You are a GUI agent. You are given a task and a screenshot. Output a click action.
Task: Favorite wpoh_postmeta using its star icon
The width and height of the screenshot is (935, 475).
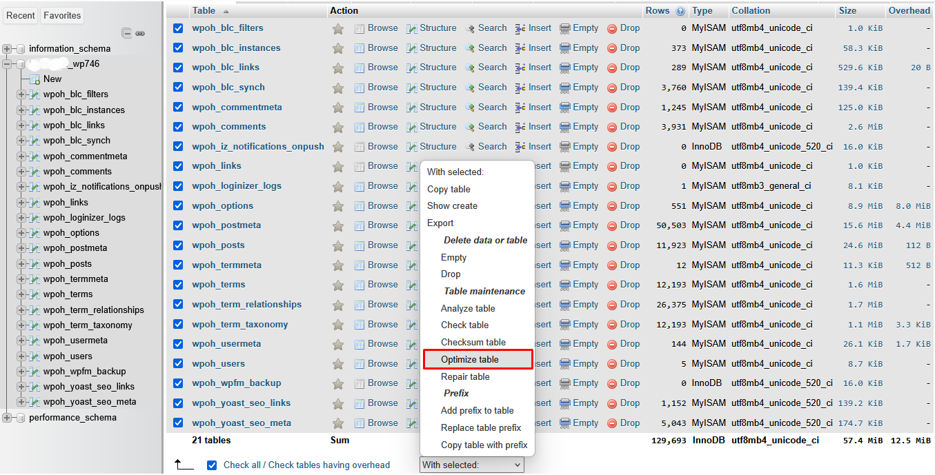[x=337, y=225]
